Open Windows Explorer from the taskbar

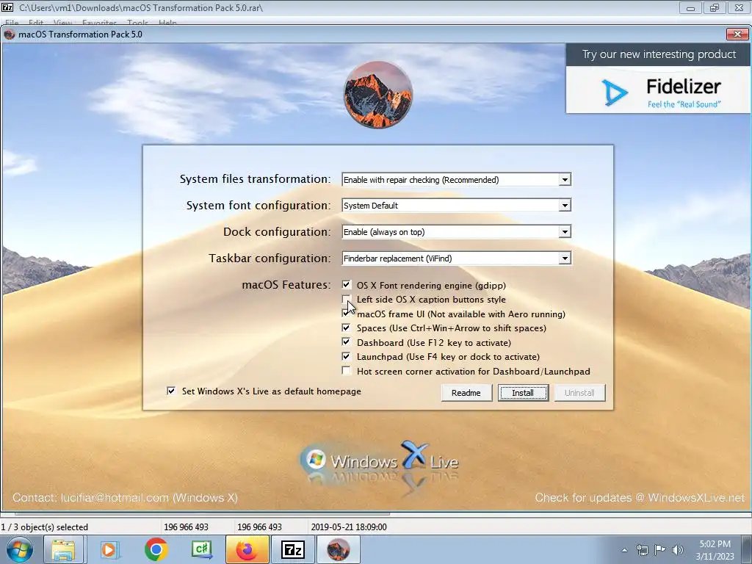click(64, 549)
